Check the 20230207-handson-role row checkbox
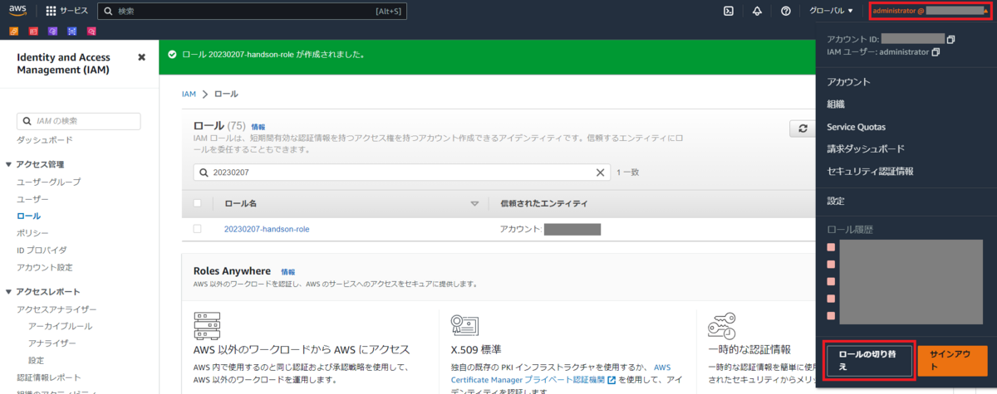997x394 pixels. point(198,229)
